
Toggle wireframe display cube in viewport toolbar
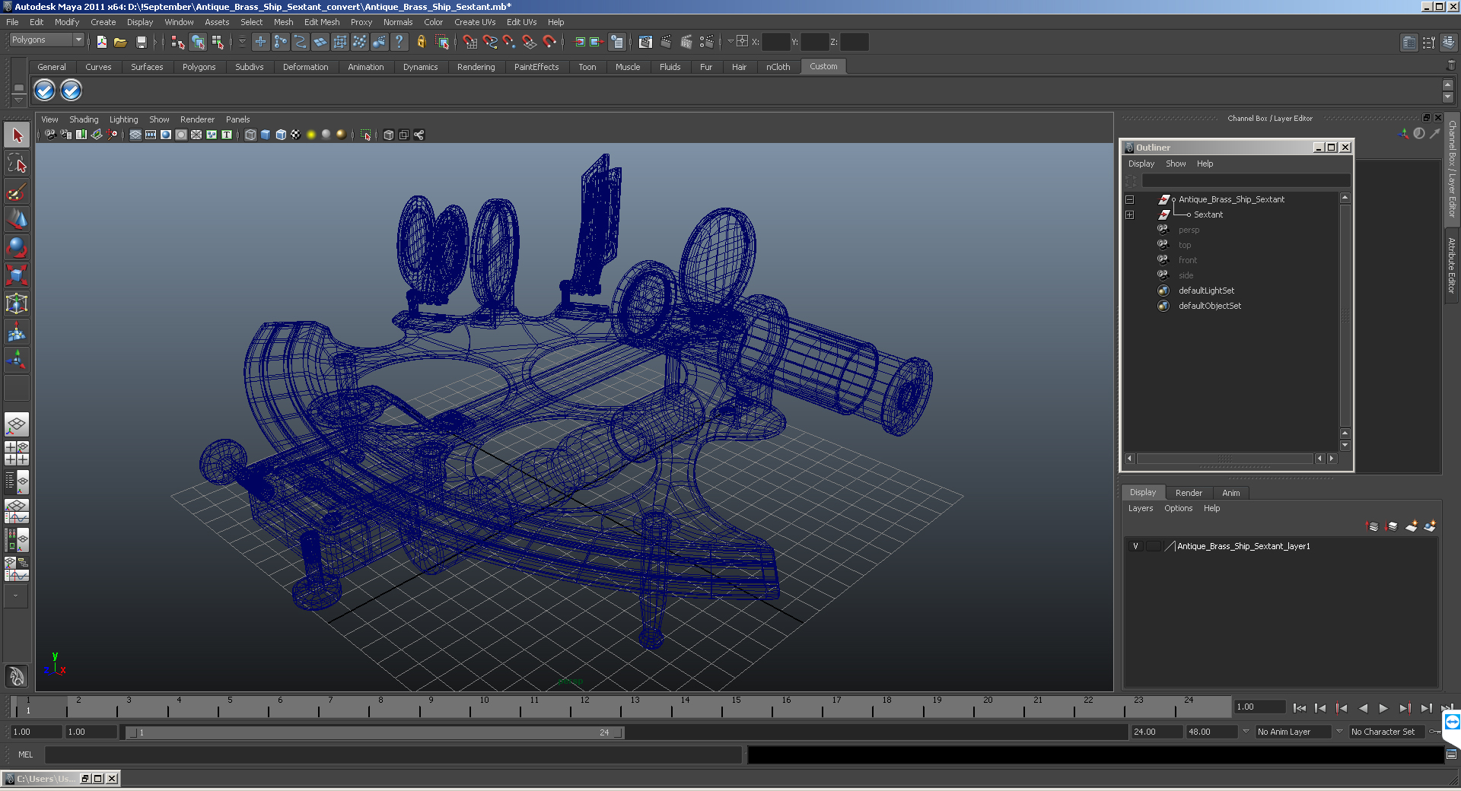(x=250, y=135)
